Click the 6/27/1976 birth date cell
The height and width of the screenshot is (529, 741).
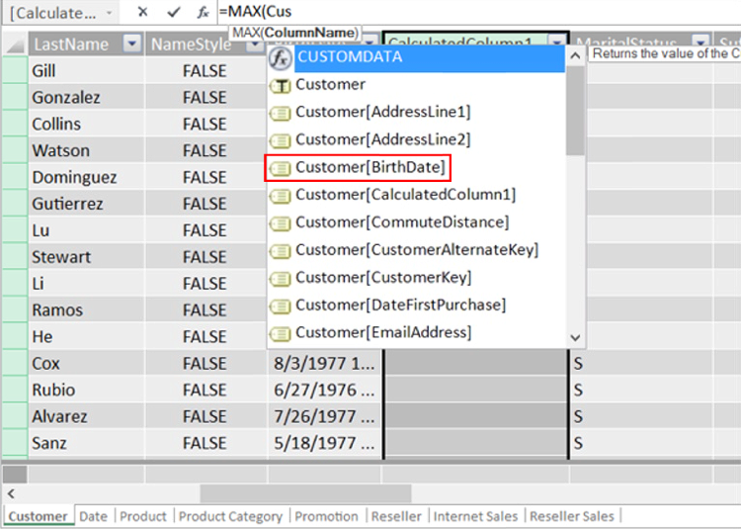(325, 390)
